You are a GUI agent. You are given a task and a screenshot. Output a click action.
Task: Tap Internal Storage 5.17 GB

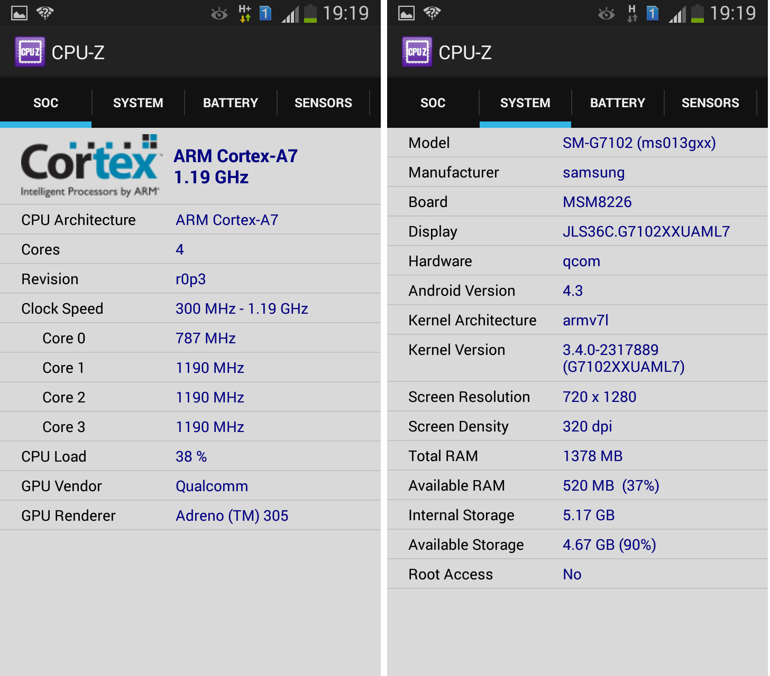pos(577,515)
